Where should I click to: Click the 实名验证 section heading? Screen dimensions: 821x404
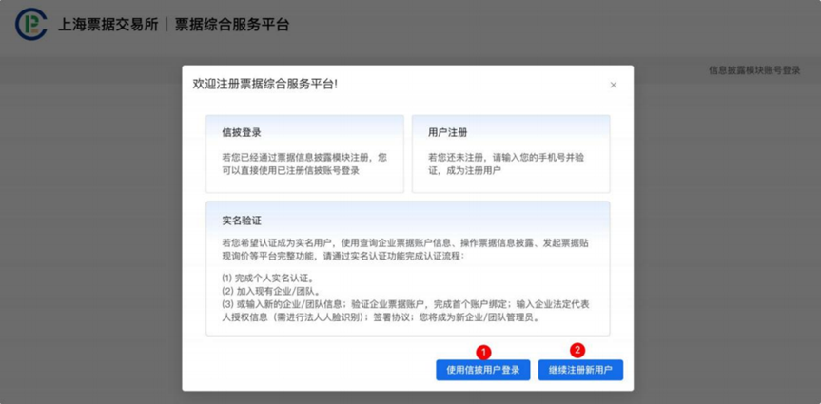click(x=242, y=221)
